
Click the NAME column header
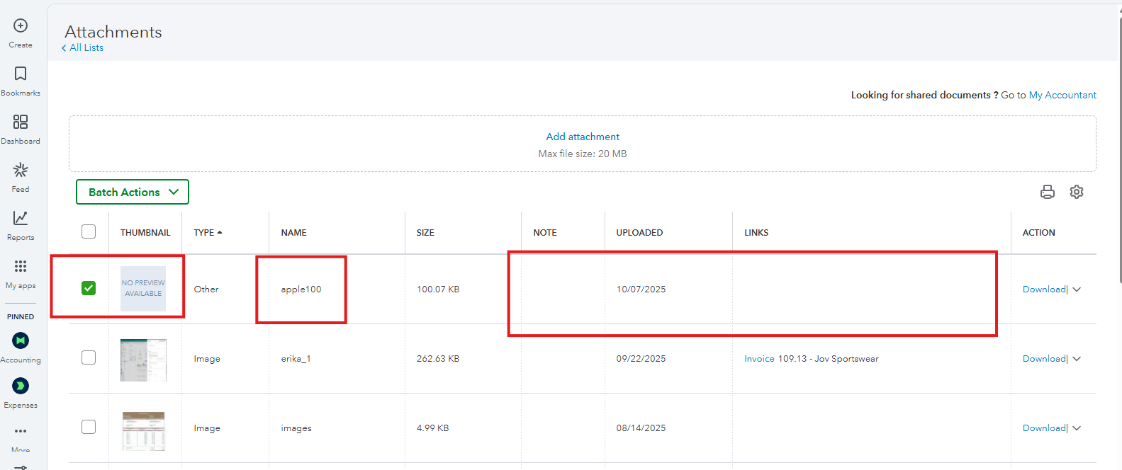[294, 232]
